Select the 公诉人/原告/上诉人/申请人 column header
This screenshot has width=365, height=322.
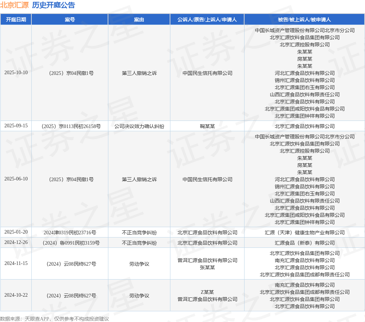coord(207,20)
